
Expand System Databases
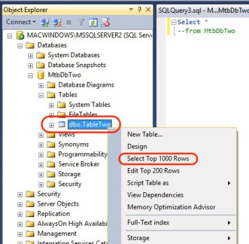click(30, 55)
